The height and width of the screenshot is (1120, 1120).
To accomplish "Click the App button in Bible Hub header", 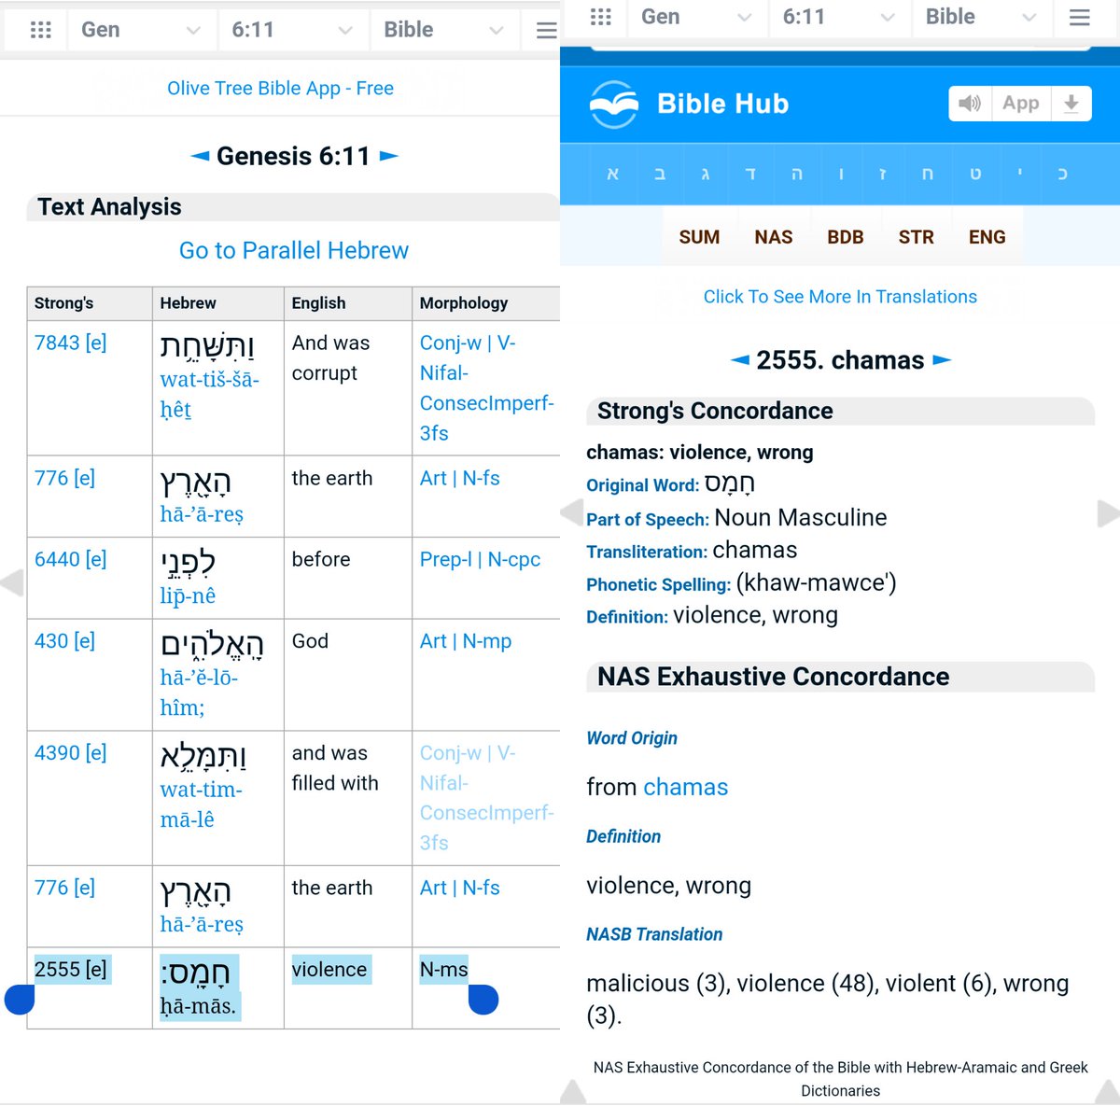I will pyautogui.click(x=1021, y=104).
